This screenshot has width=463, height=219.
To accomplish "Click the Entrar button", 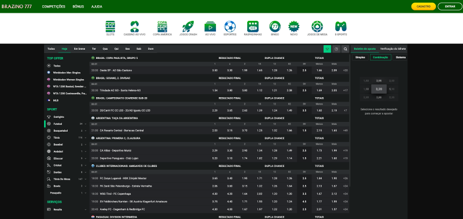I will [450, 6].
